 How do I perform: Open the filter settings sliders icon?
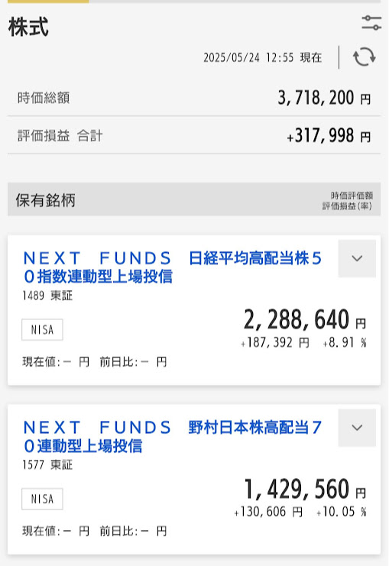371,23
